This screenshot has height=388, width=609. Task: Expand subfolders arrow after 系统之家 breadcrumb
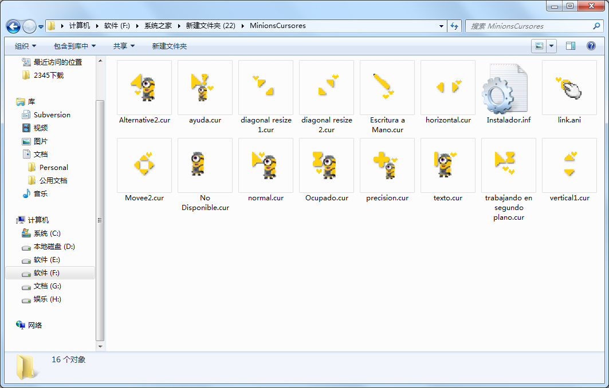click(179, 26)
